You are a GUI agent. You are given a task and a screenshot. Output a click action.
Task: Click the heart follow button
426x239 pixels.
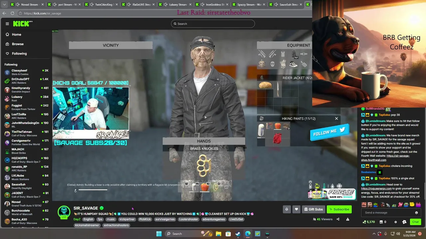(x=296, y=209)
